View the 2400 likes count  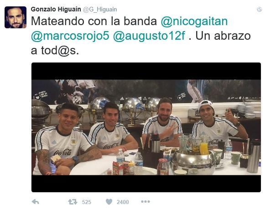click(123, 202)
